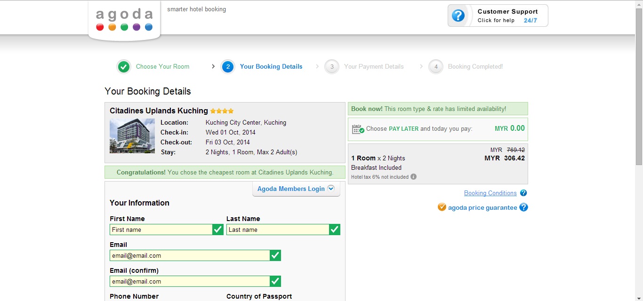
Task: Click the arrow before Your Payment Details step
Action: pyautogui.click(x=317, y=66)
